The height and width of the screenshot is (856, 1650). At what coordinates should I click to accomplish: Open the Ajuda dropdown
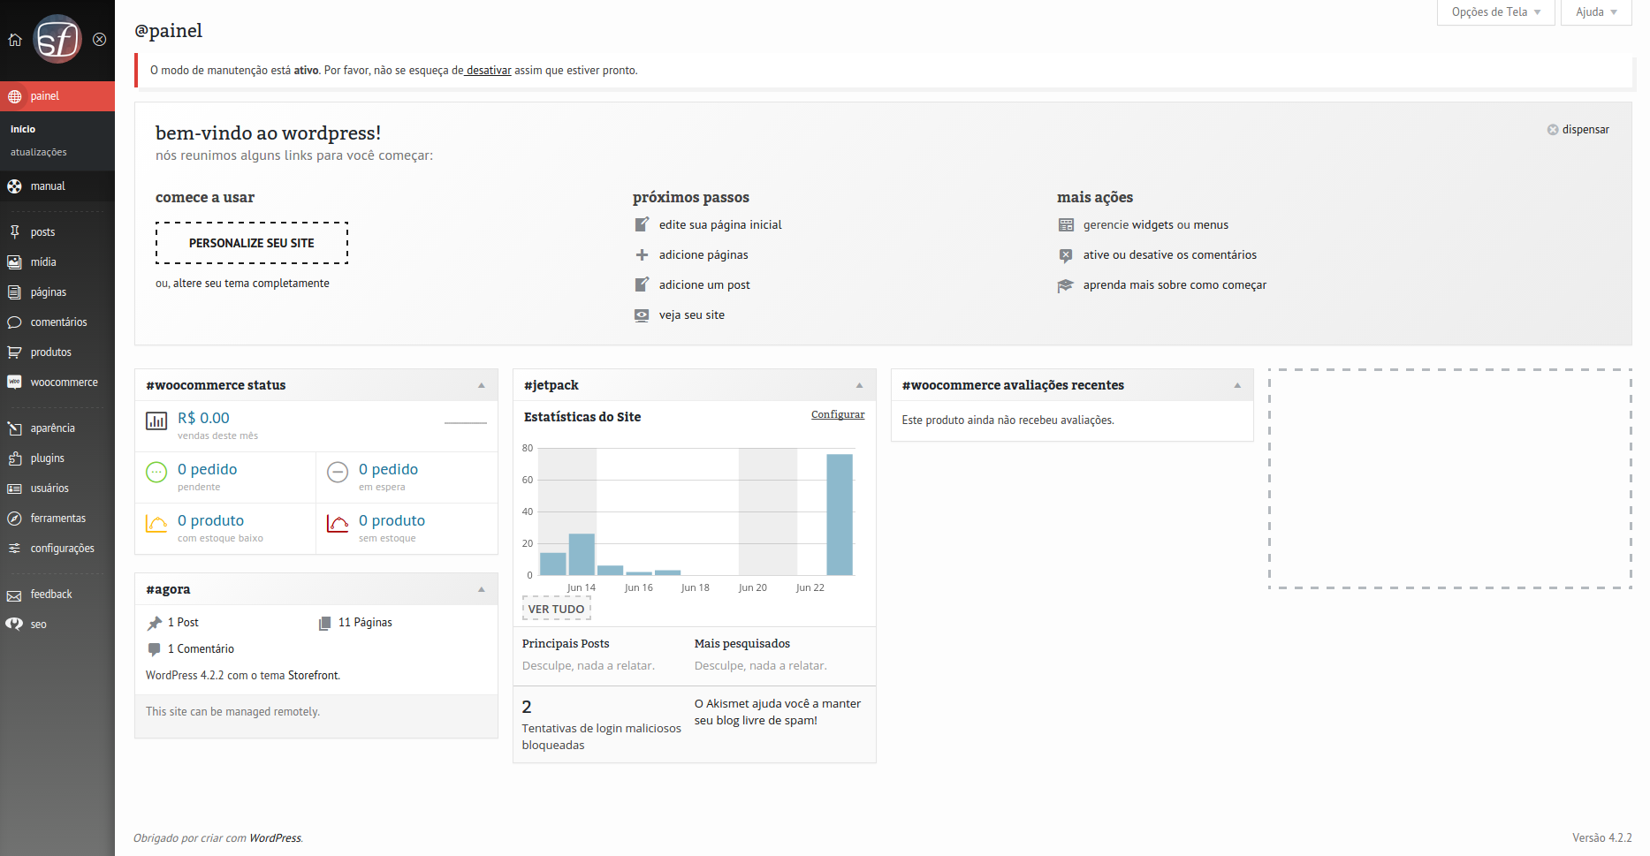click(1596, 12)
